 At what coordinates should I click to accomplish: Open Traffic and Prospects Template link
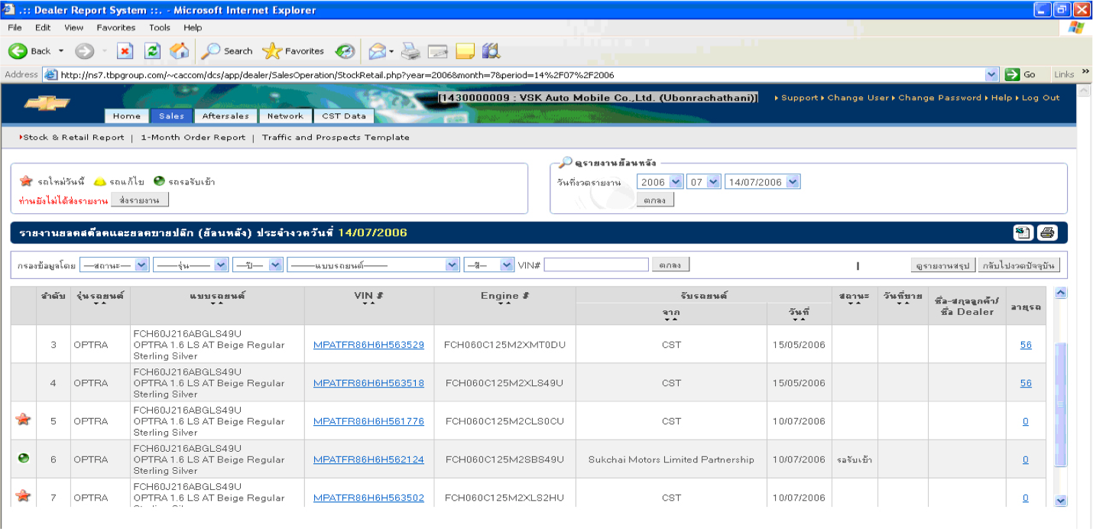336,138
